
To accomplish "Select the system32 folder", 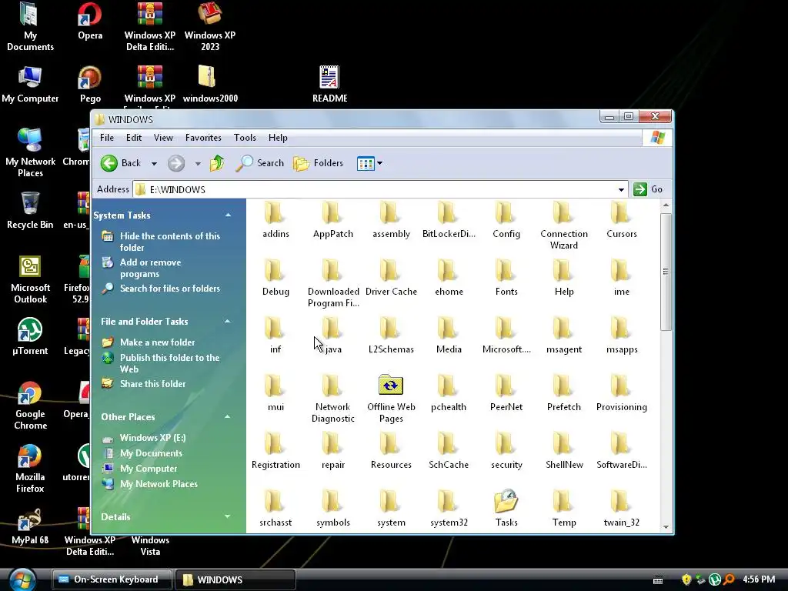I will 449,509.
